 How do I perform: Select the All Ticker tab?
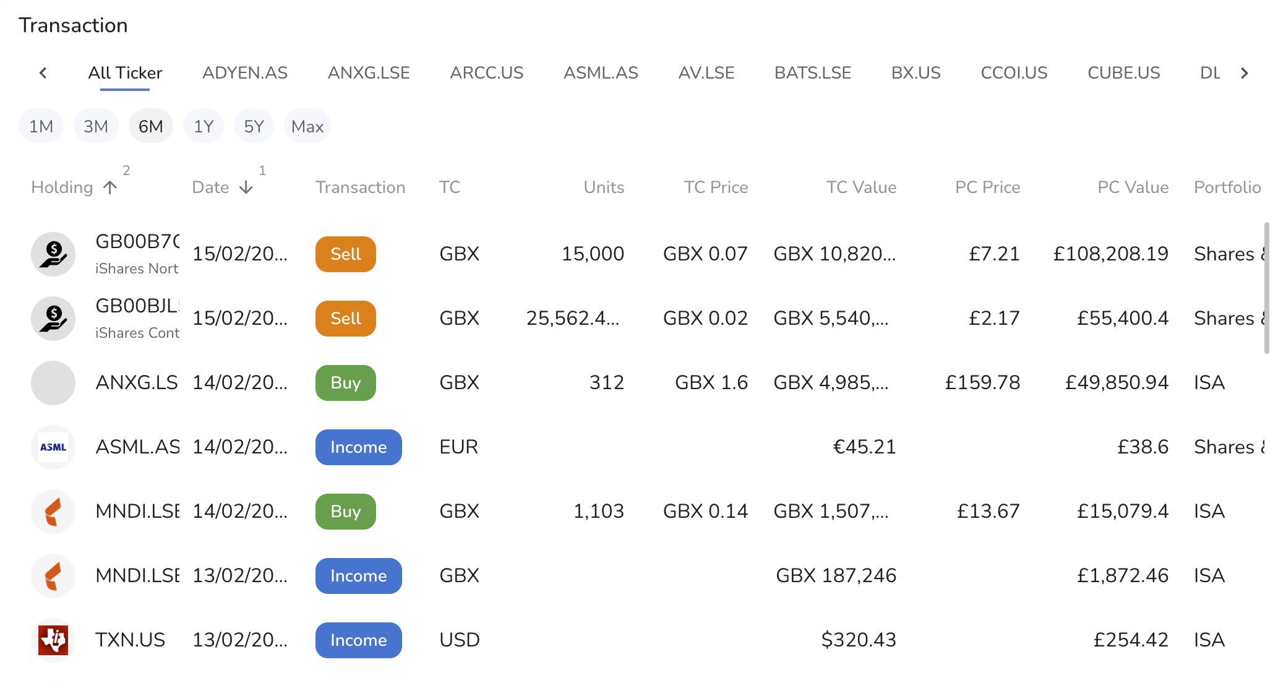125,73
